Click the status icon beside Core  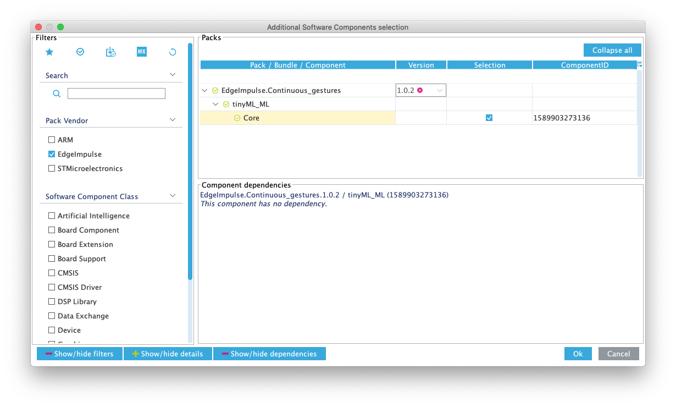point(237,118)
